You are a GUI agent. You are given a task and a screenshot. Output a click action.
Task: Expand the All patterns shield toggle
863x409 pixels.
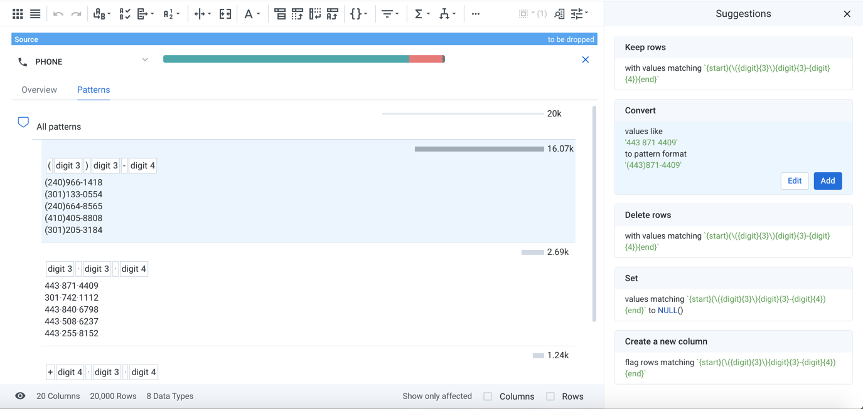23,122
